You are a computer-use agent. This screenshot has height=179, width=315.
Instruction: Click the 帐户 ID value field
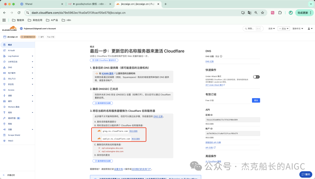click(233, 133)
